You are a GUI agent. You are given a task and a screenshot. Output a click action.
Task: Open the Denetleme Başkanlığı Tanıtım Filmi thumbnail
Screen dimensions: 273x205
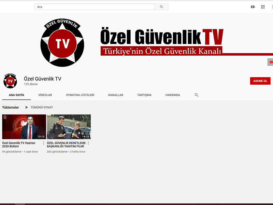click(x=69, y=127)
